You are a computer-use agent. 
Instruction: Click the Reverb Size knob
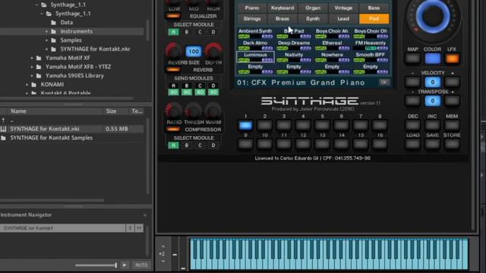click(173, 51)
